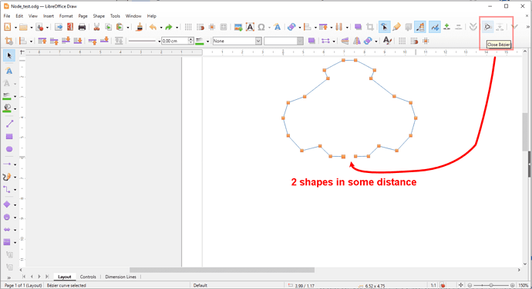Click the Export as PDF icon
This screenshot has width=532, height=289.
click(70, 27)
